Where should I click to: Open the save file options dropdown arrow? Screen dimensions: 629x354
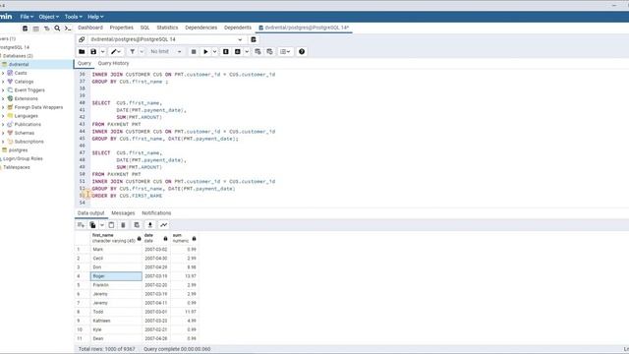102,52
